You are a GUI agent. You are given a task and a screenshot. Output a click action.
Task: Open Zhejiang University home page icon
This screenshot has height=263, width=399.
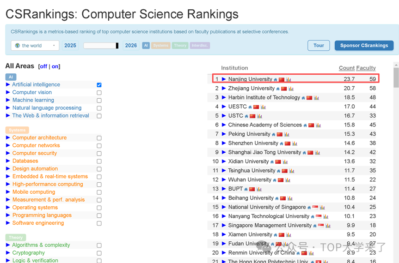[278, 89]
